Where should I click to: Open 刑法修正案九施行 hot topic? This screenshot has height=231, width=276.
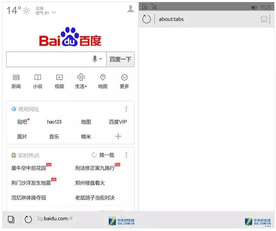[x=95, y=168]
